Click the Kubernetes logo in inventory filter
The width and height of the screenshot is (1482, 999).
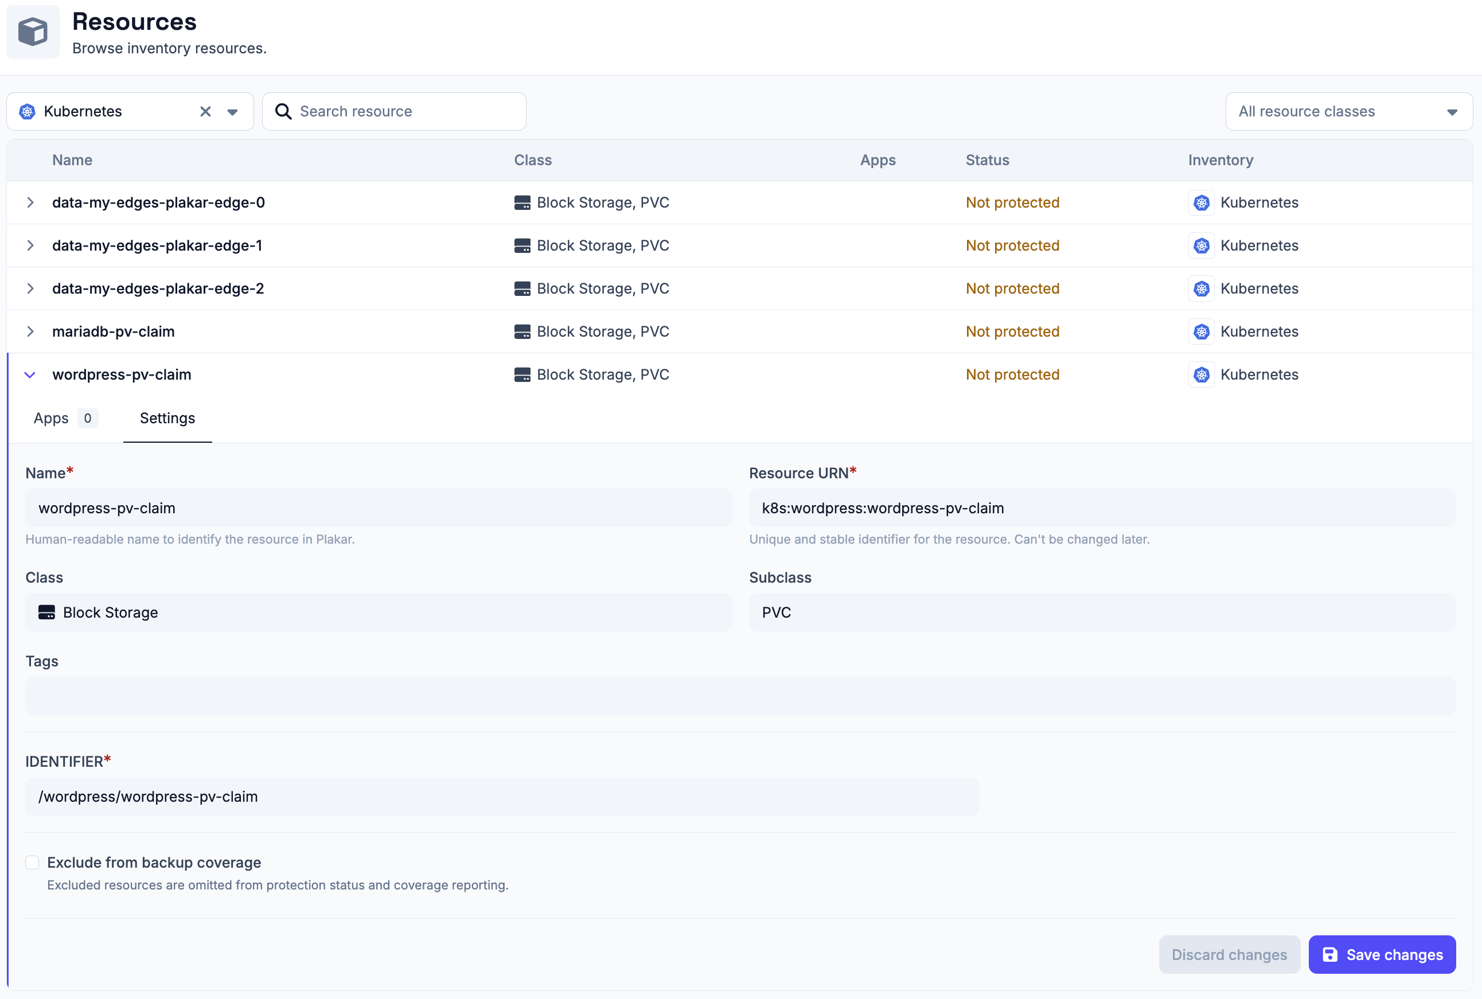[x=28, y=111]
